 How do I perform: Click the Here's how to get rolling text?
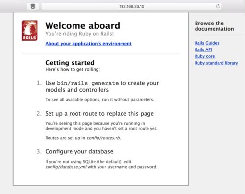(x=73, y=69)
